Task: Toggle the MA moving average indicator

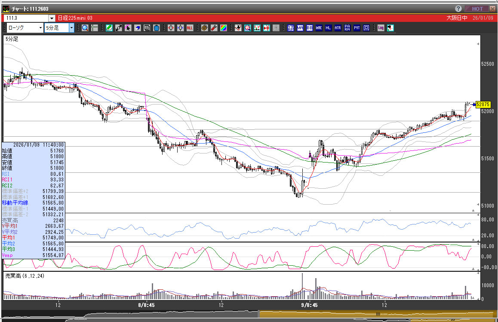Action: click(x=300, y=28)
